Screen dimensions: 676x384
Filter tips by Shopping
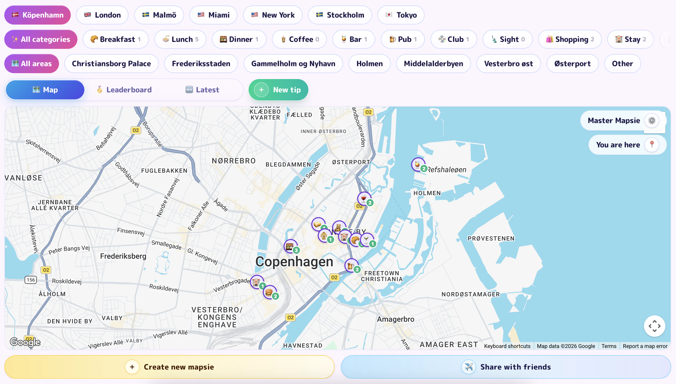point(570,39)
